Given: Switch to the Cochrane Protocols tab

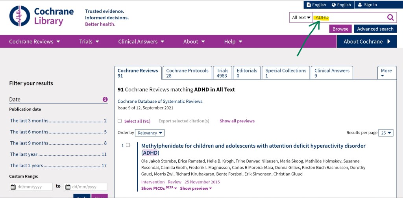Looking at the screenshot, I should 187,73.
